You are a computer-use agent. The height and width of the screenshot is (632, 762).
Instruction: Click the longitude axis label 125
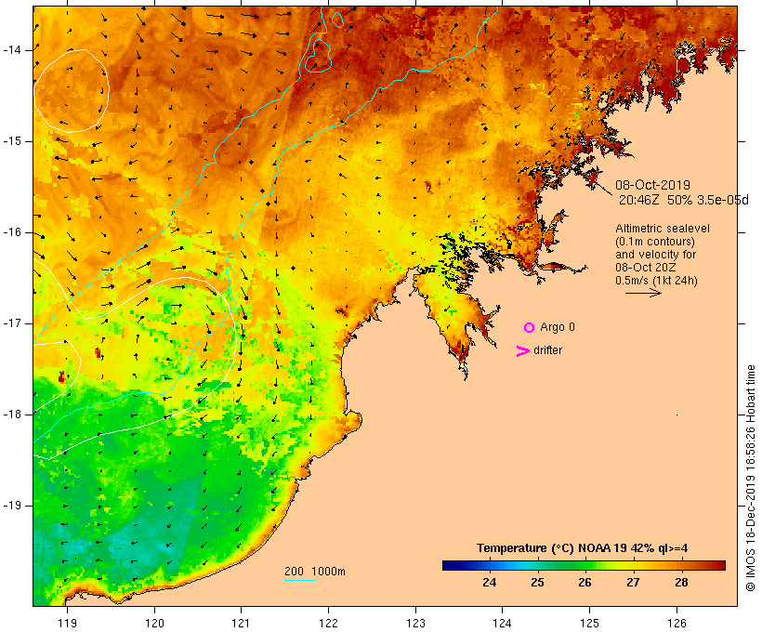pos(589,623)
